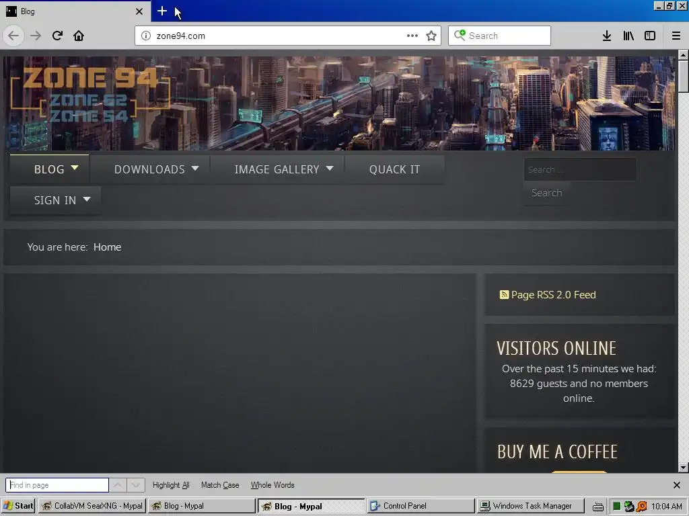Click the keyboard tray icon
Image resolution: width=689 pixels, height=516 pixels.
pos(597,507)
